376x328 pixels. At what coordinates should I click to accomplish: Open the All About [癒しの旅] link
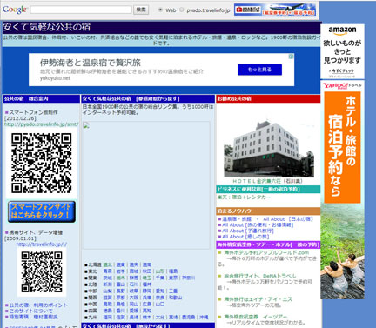[x=245, y=237]
